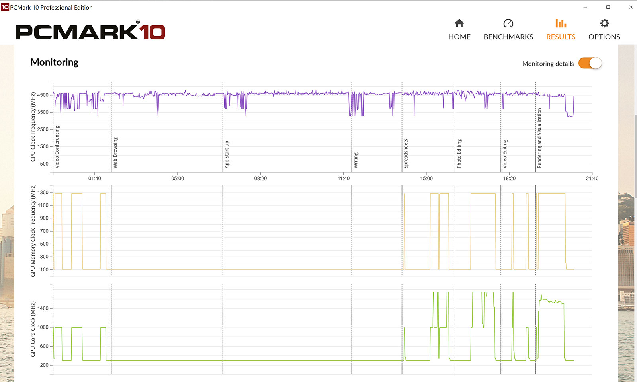Click the 18:20 time axis tick
This screenshot has width=637, height=382.
(509, 178)
